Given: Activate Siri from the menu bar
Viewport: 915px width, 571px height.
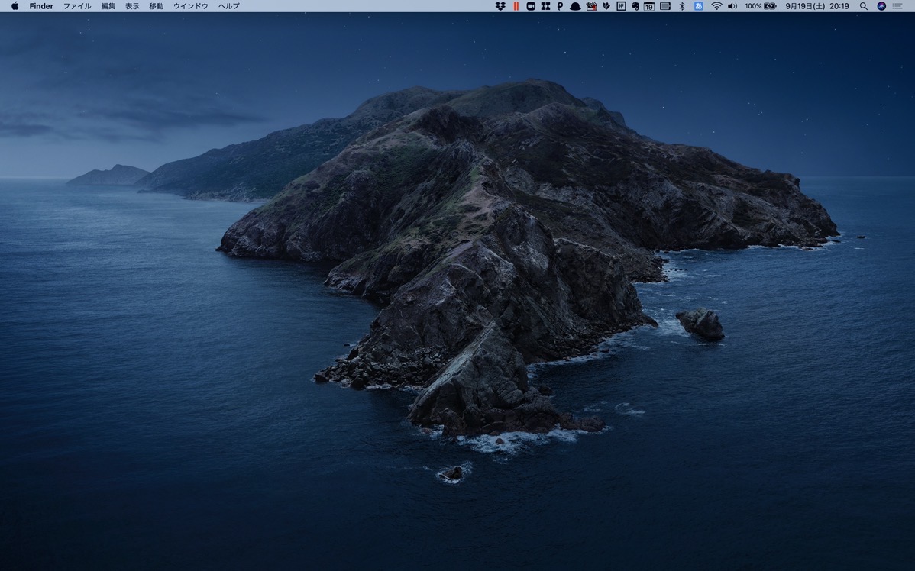Looking at the screenshot, I should [x=881, y=6].
